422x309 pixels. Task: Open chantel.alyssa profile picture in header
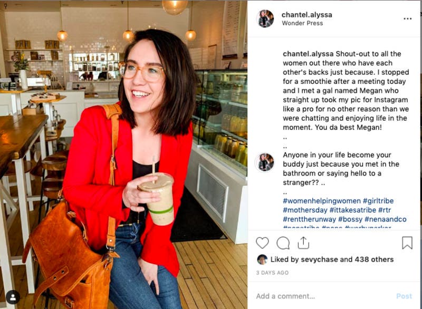click(x=265, y=18)
